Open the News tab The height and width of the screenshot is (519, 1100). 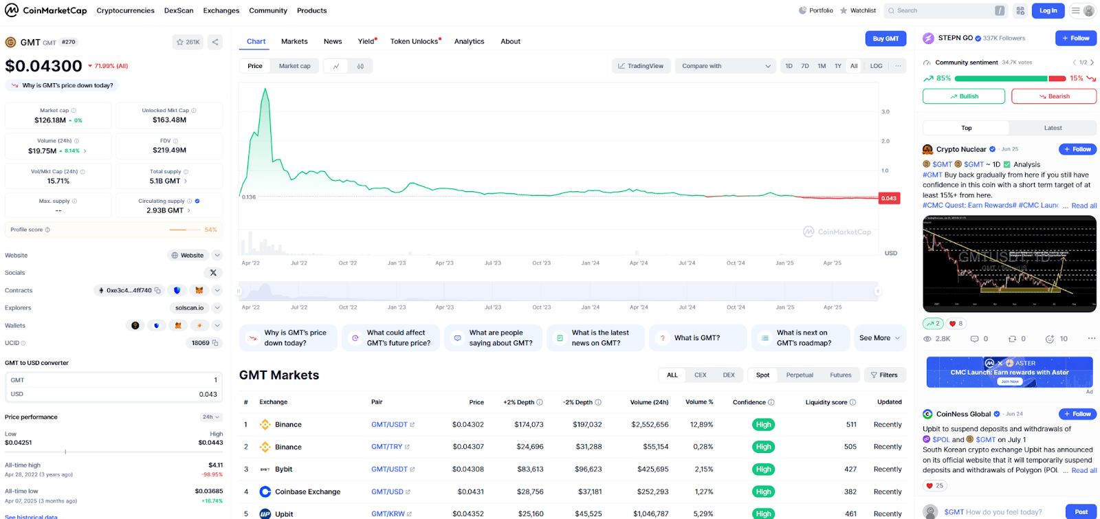[333, 41]
